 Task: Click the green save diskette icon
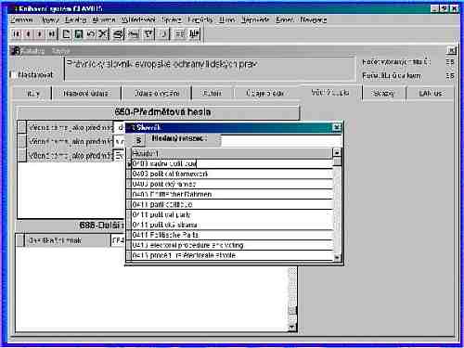[78, 33]
